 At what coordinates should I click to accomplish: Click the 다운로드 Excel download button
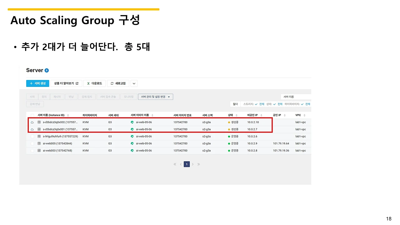tap(94, 83)
